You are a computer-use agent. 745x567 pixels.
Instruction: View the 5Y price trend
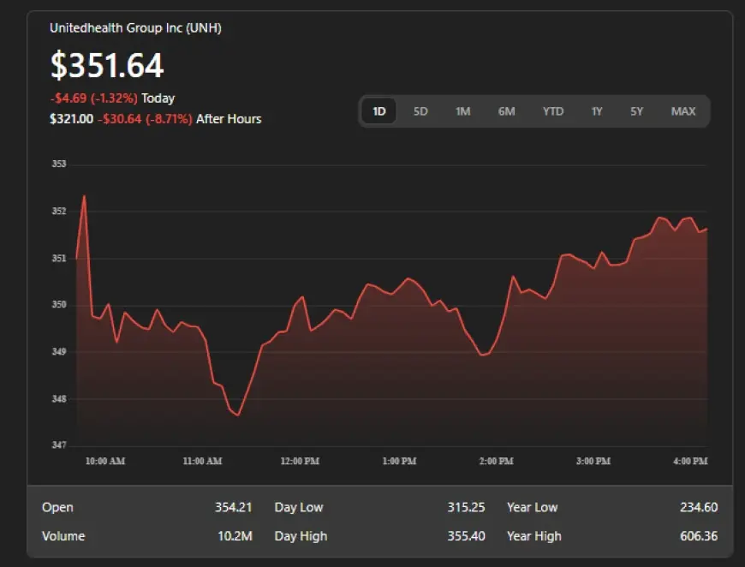(x=637, y=111)
